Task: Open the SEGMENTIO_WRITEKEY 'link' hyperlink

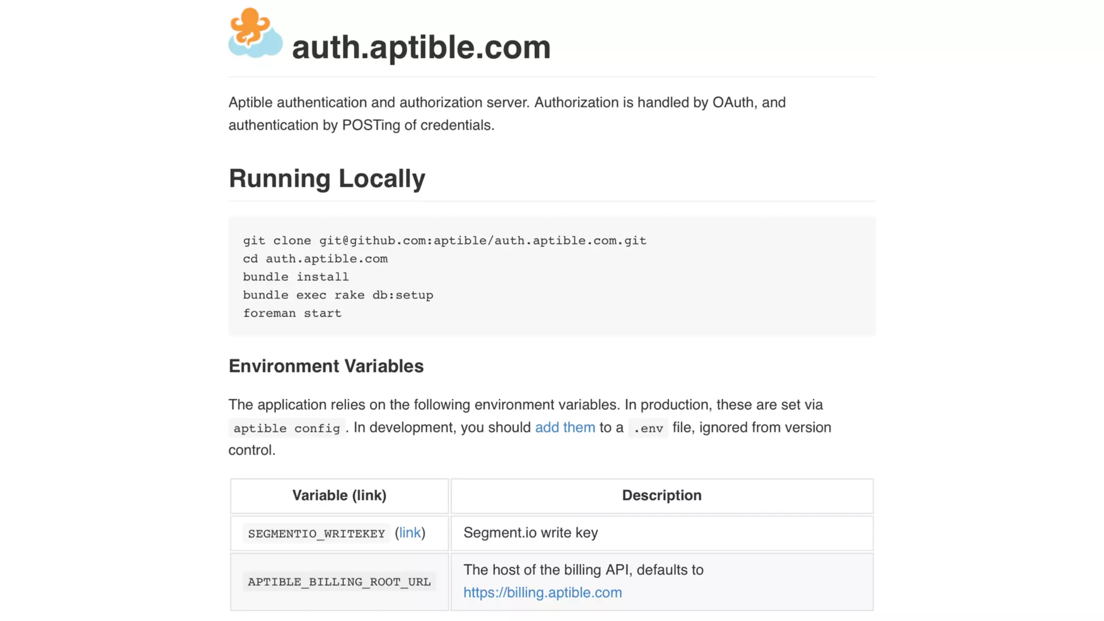Action: point(410,533)
